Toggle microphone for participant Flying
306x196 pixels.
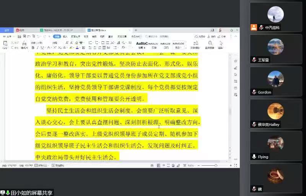[x=254, y=157]
